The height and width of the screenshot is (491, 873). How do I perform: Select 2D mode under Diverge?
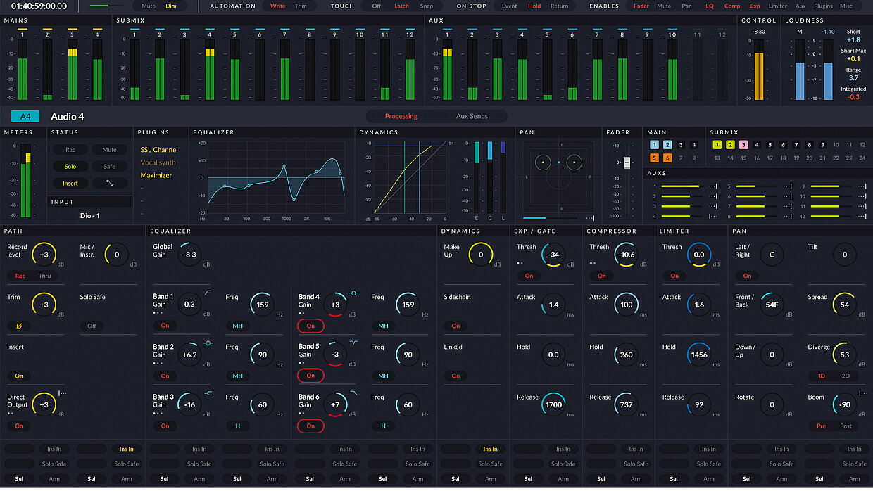click(x=846, y=376)
